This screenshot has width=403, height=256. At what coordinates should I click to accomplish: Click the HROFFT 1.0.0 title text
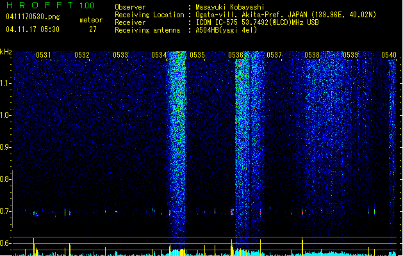tap(51, 5)
